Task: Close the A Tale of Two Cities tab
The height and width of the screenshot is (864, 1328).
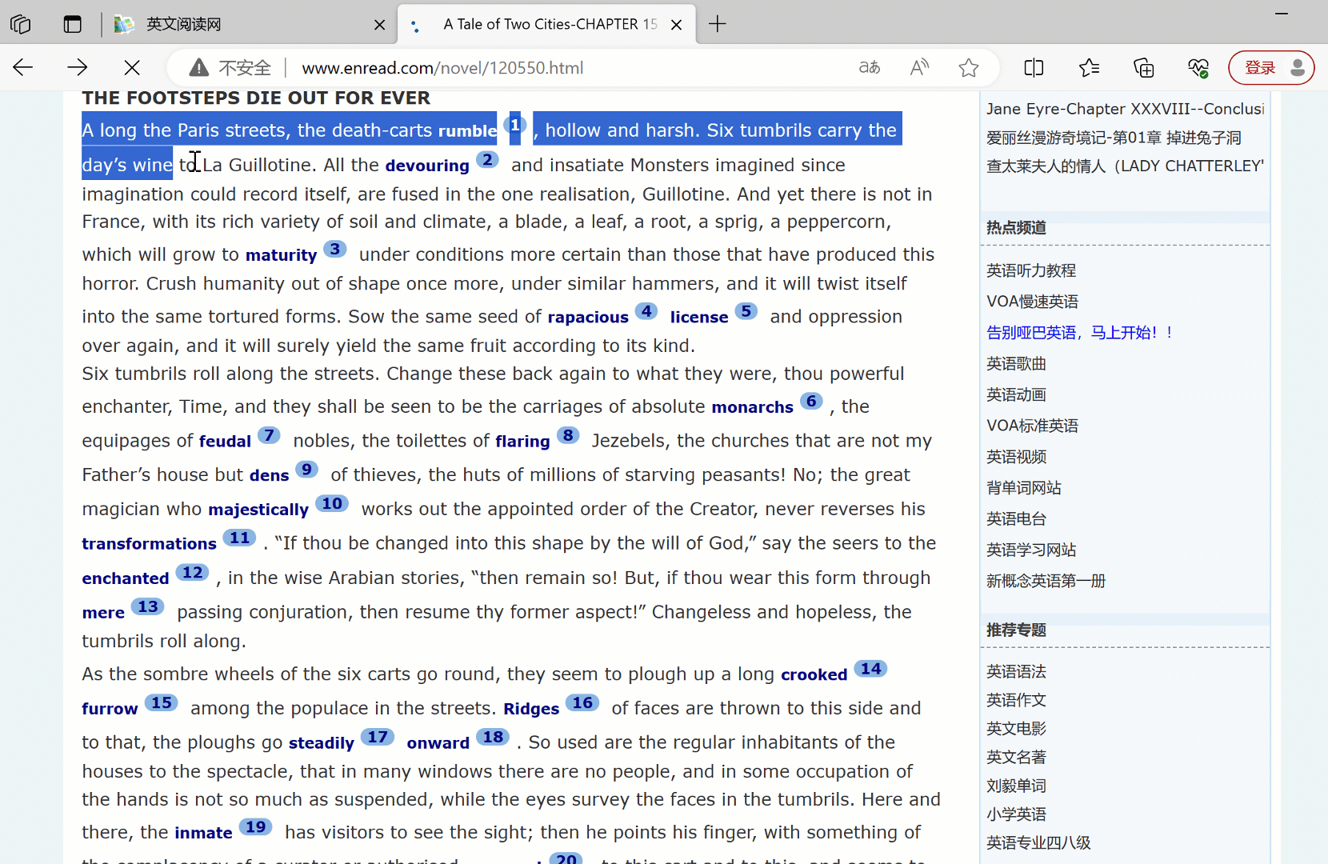Action: tap(676, 25)
